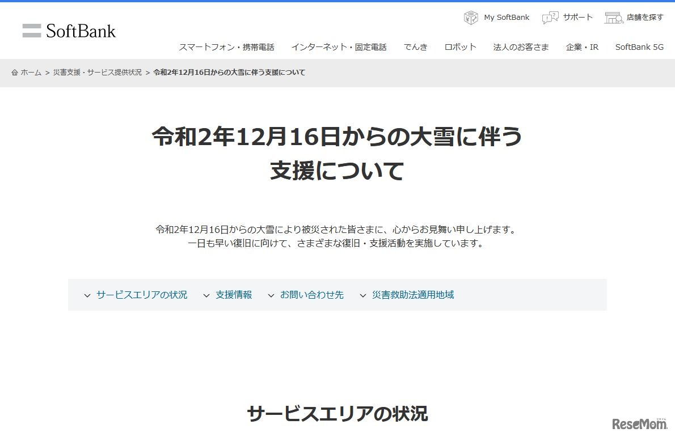The height and width of the screenshot is (437, 675).
Task: Open 企業・IR menu item
Action: [582, 47]
